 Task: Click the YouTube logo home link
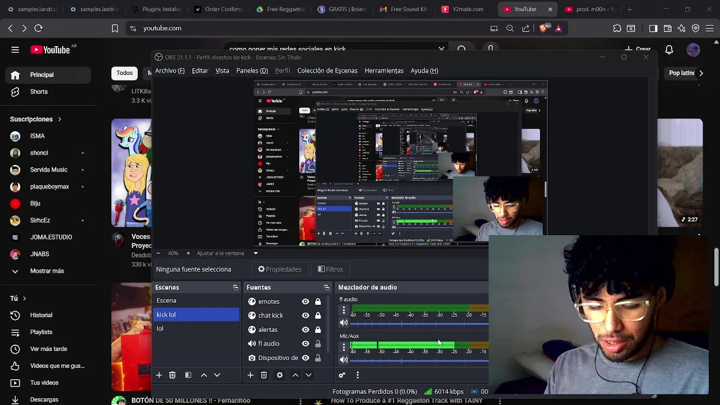click(x=50, y=50)
